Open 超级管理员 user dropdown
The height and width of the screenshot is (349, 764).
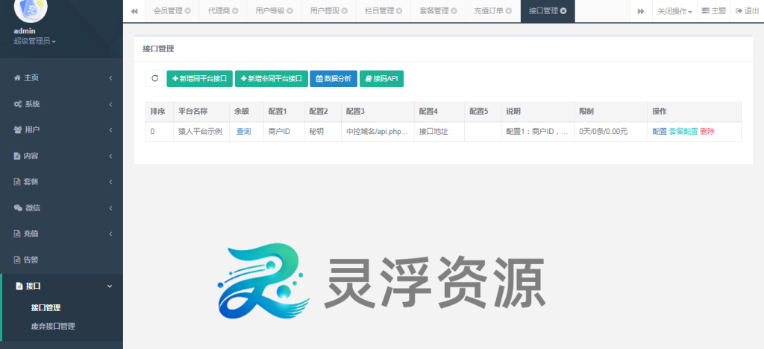(34, 42)
